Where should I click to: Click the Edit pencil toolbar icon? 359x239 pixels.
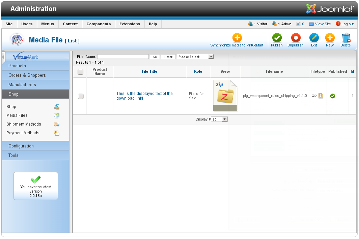coord(314,38)
